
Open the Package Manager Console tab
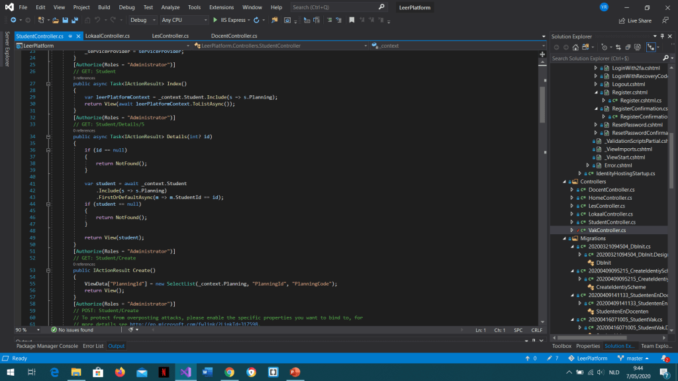tap(47, 346)
